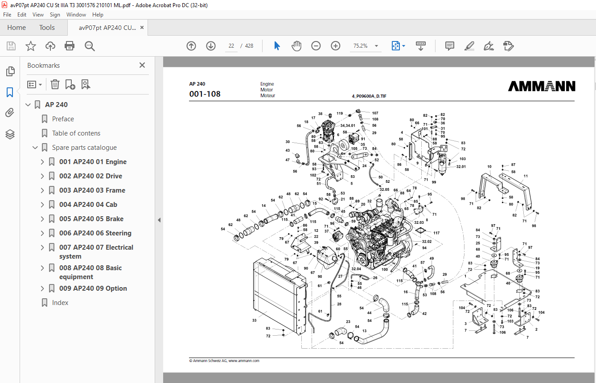Switch to the Tools tab
Viewport: 596px width, 383px height.
coord(47,28)
